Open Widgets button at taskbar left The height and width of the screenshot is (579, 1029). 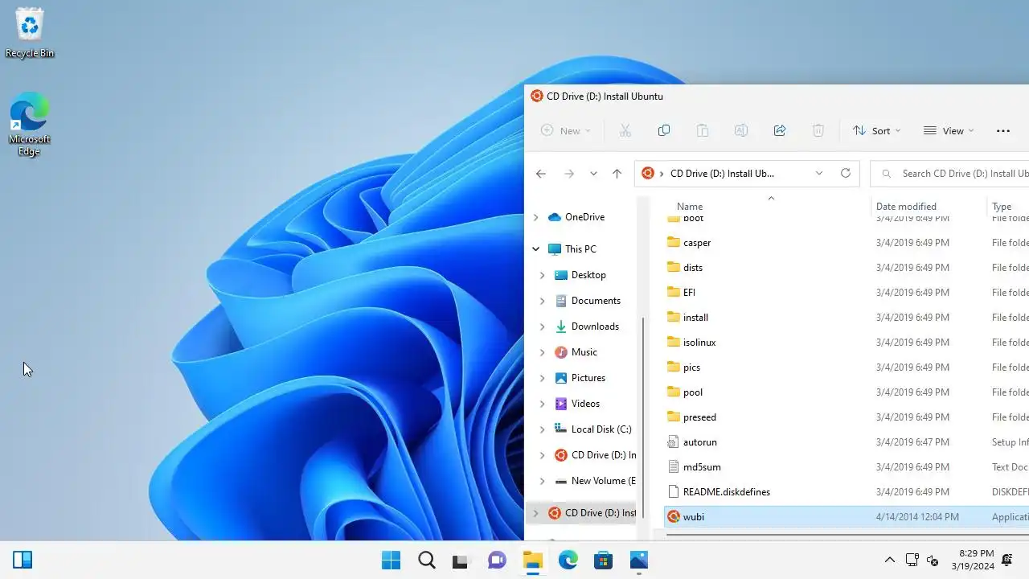point(23,560)
